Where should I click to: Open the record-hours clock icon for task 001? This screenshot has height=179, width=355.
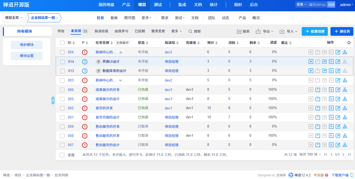click(x=331, y=117)
